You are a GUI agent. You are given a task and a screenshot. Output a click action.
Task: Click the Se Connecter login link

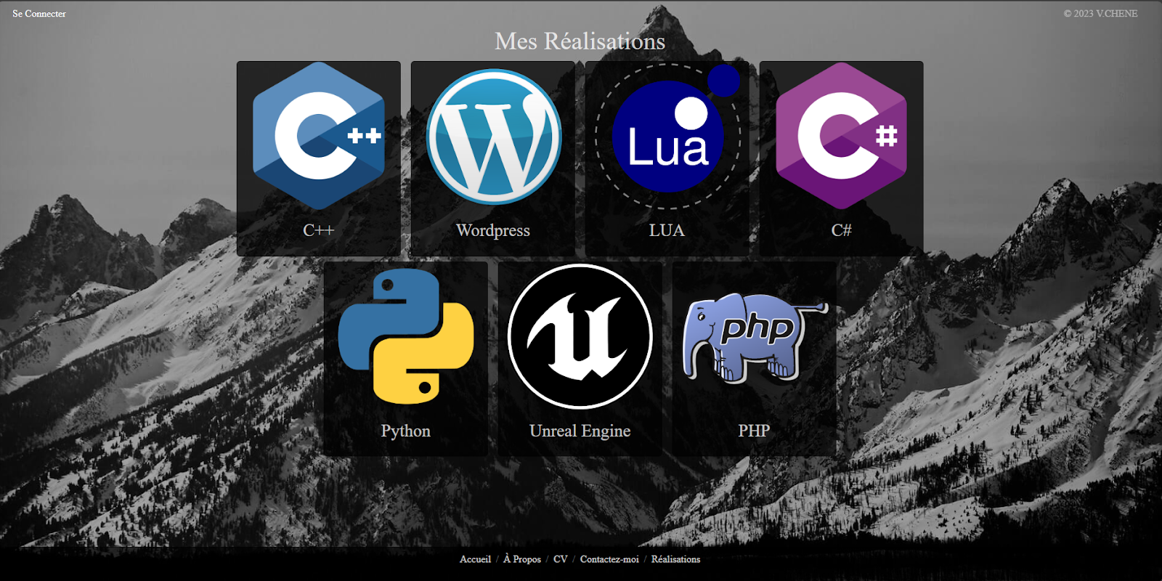click(39, 14)
